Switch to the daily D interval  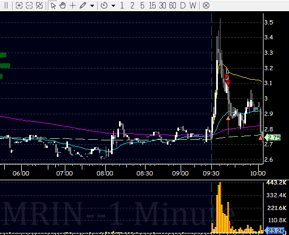click(x=183, y=5)
